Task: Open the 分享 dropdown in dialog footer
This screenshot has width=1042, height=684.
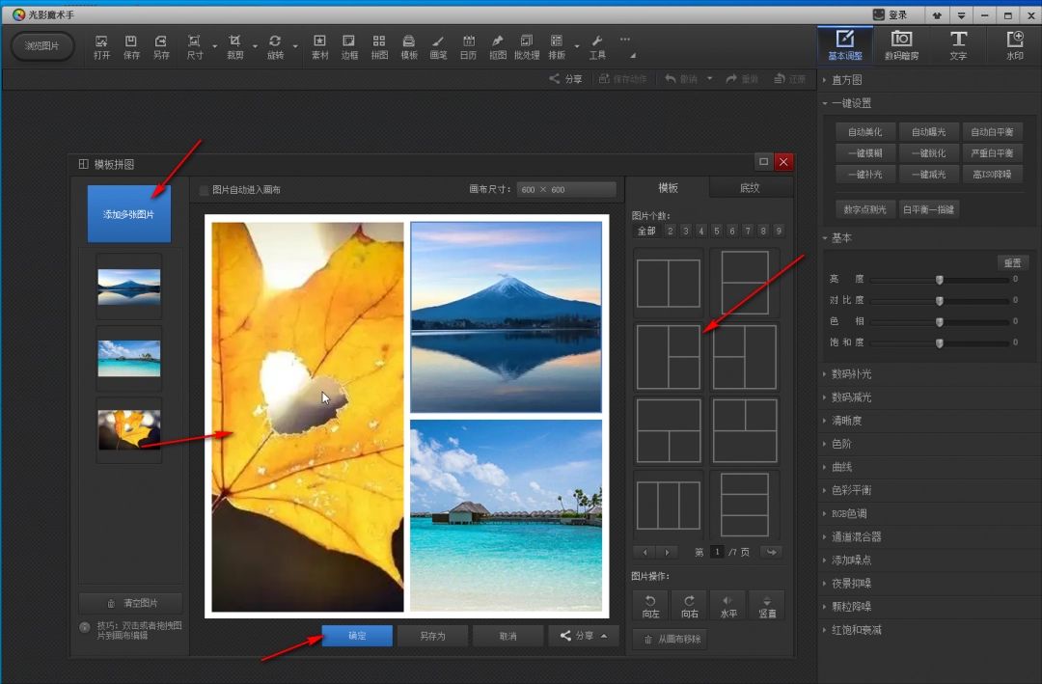Action: [x=584, y=636]
